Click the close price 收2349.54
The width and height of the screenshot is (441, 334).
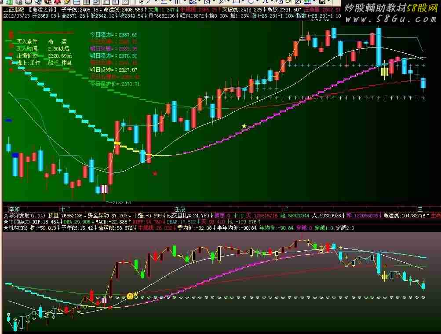[131, 16]
